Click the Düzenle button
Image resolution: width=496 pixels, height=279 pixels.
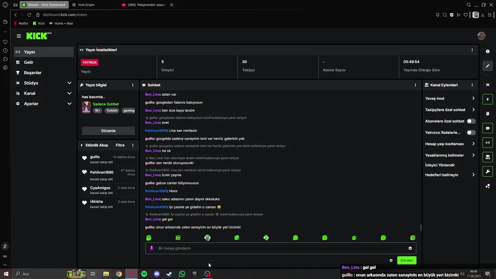coord(108,131)
